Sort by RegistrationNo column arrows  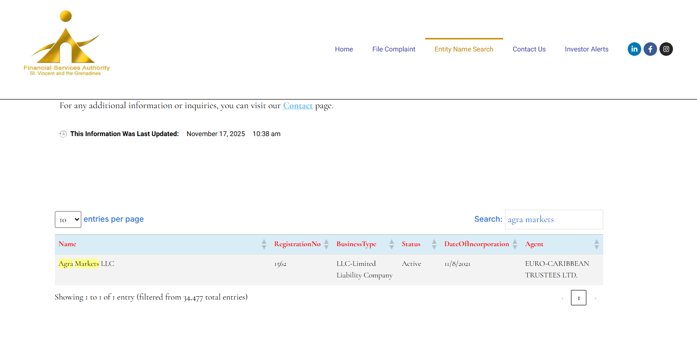coord(326,244)
